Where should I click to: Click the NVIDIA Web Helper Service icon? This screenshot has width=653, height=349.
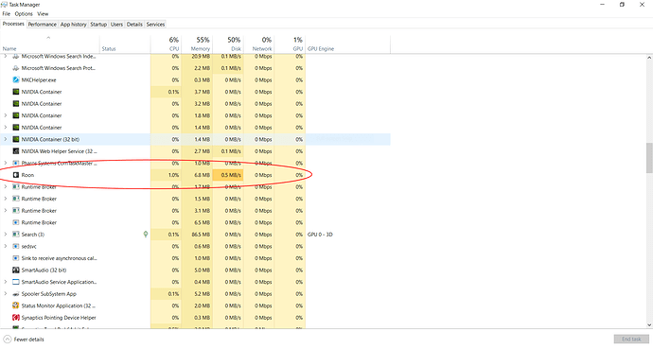pyautogui.click(x=16, y=151)
